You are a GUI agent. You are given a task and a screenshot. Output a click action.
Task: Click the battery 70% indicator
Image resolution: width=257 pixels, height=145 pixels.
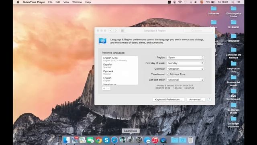[x=210, y=2]
